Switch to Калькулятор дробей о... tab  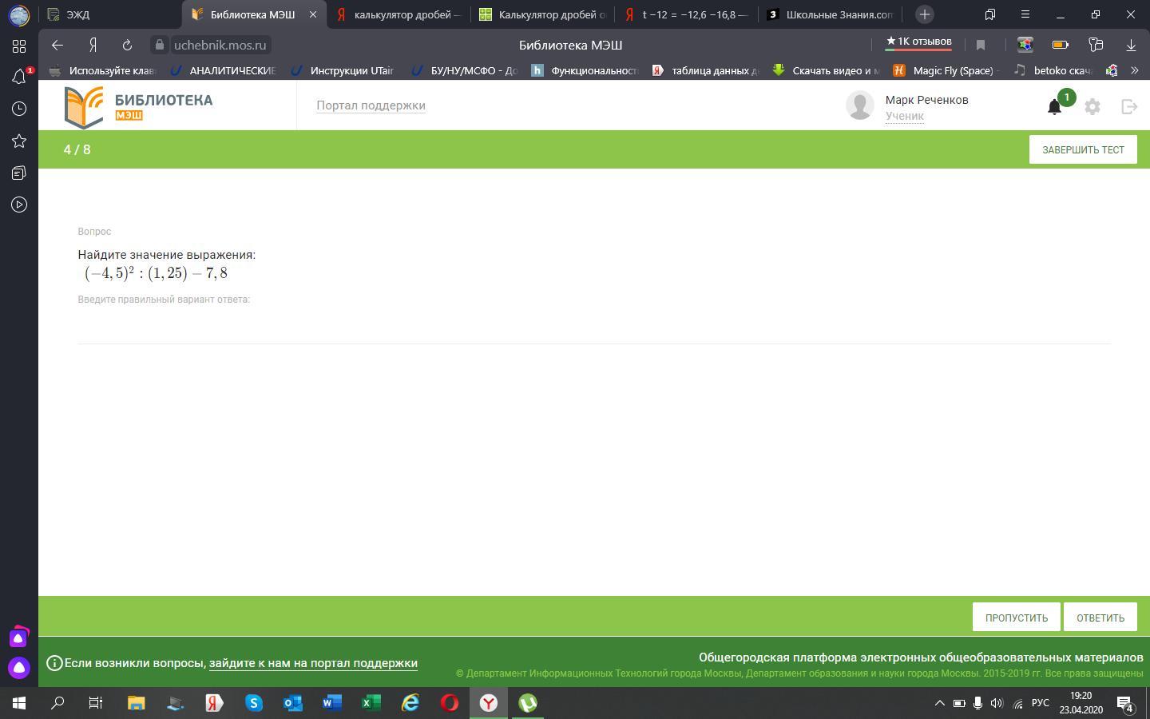click(542, 14)
